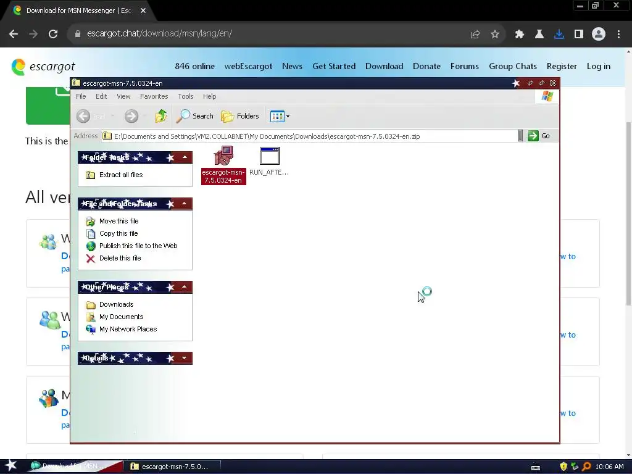Click the Go button beside address bar
Image resolution: width=632 pixels, height=474 pixels.
pos(539,136)
